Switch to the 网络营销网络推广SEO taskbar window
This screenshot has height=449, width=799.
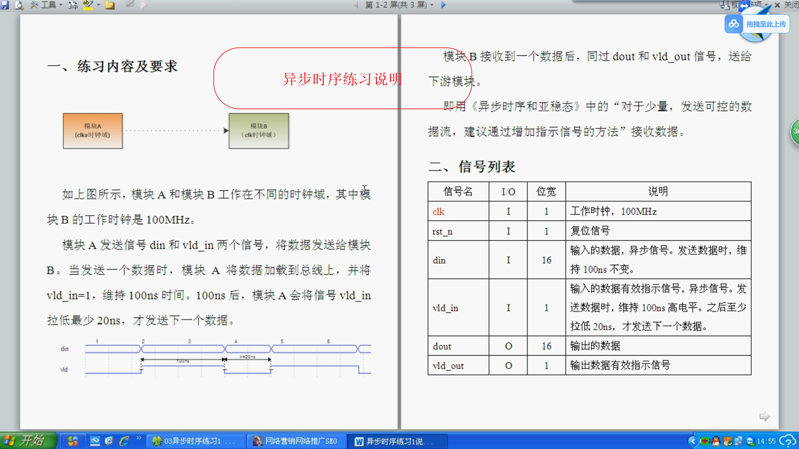click(296, 441)
